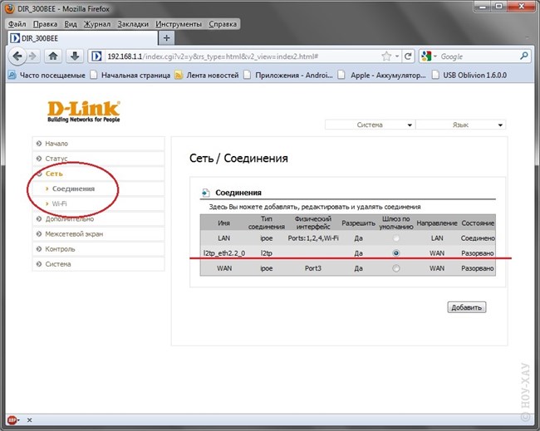
Task: Collapse the Сеть sidebar section
Action: (x=99, y=174)
